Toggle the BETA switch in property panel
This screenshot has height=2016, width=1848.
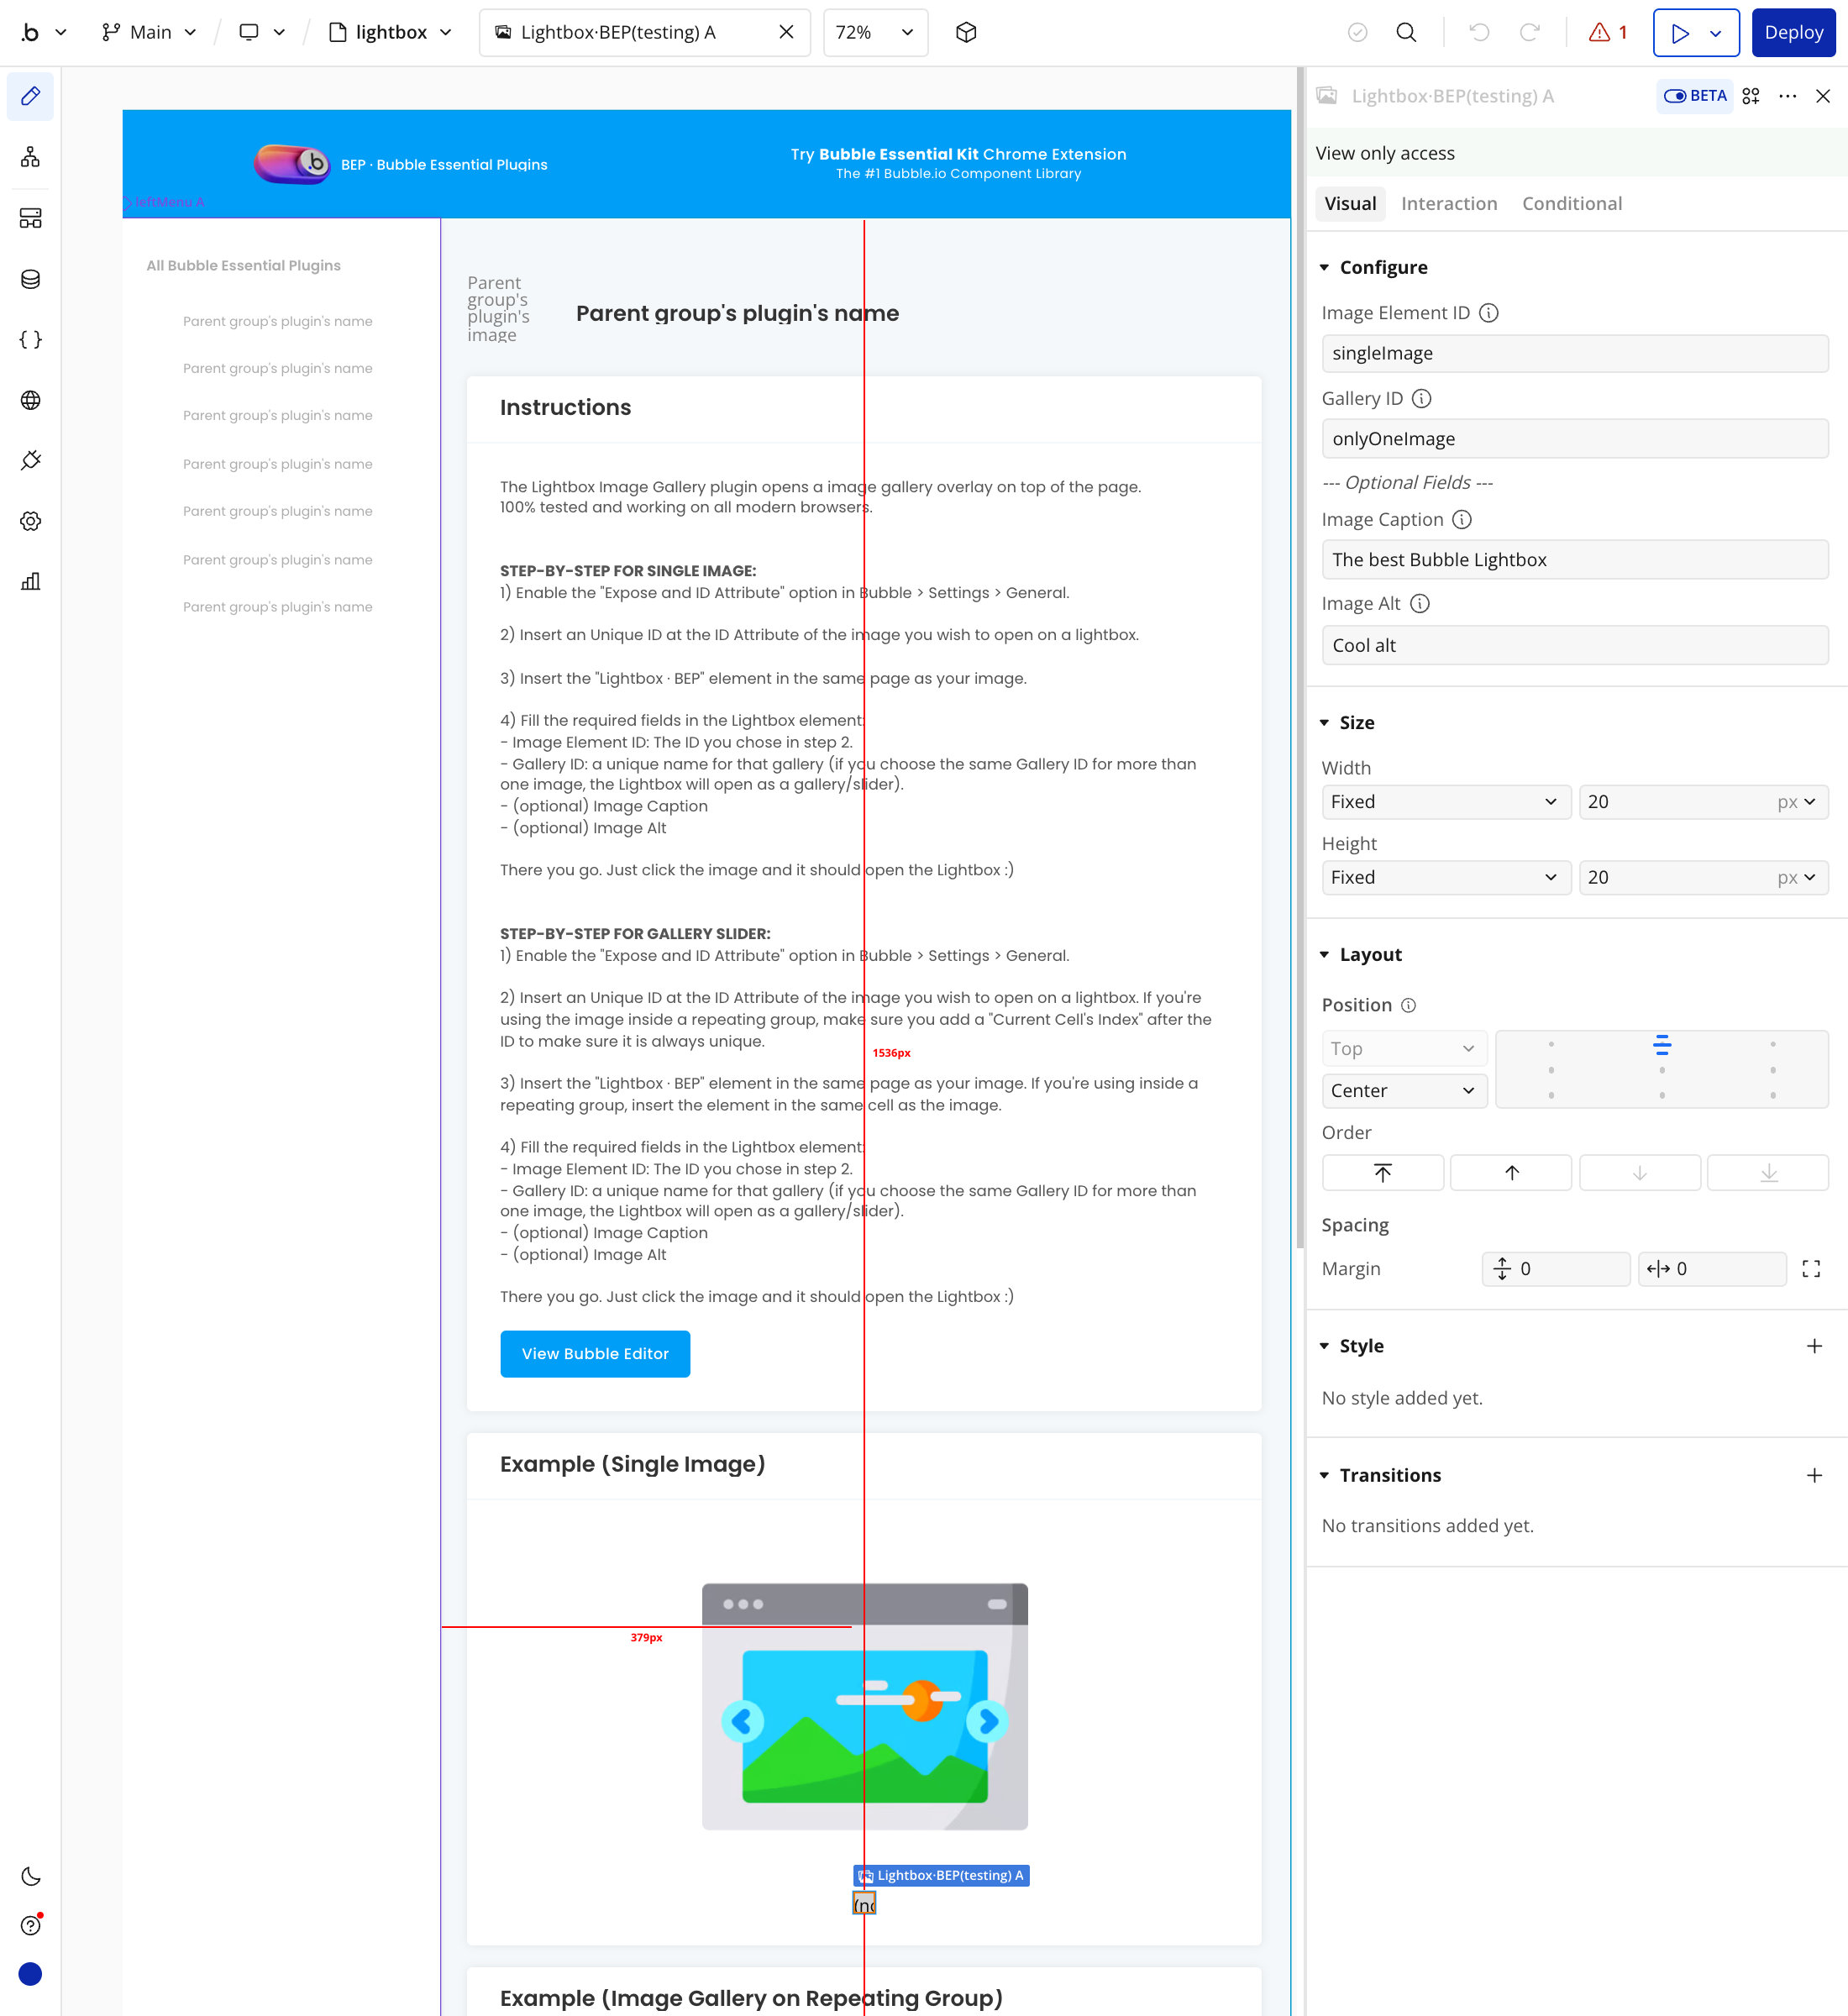[1695, 96]
